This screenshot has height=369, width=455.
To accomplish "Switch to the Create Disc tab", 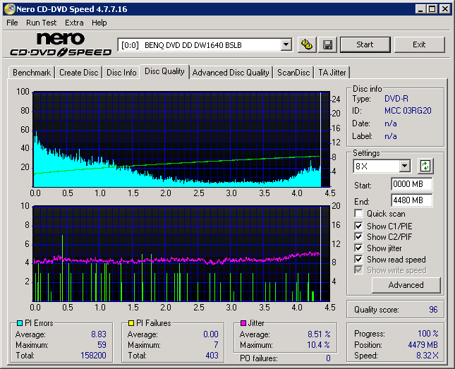I will click(x=78, y=73).
